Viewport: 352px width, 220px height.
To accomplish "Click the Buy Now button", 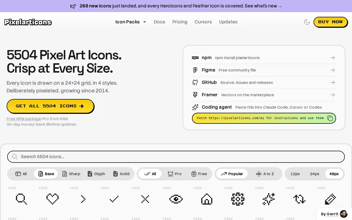I will click(331, 22).
